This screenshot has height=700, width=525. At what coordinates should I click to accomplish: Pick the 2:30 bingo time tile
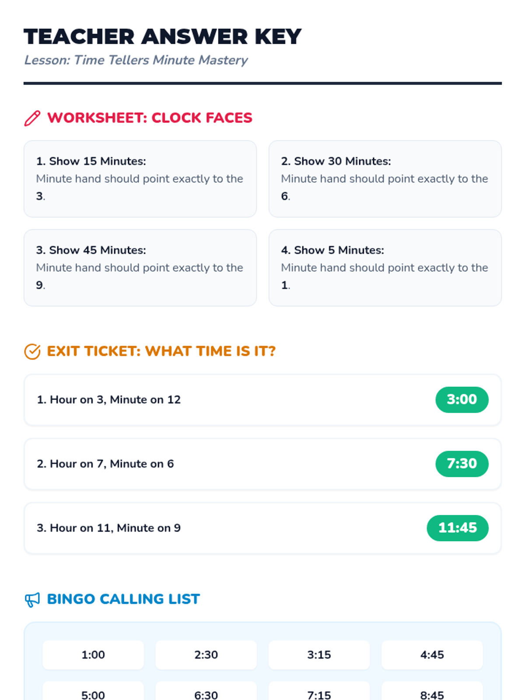(206, 655)
